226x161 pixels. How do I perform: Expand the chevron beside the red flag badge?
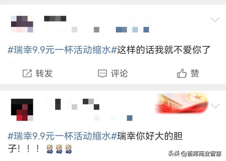215,106
